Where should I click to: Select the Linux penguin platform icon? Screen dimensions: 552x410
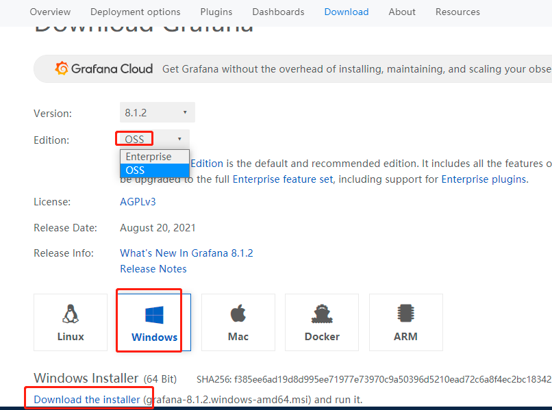pyautogui.click(x=71, y=313)
